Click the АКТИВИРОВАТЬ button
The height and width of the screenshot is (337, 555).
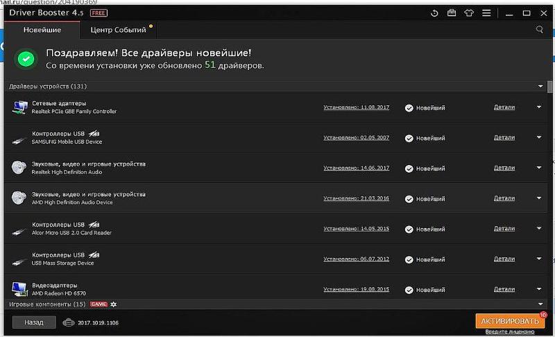(510, 321)
